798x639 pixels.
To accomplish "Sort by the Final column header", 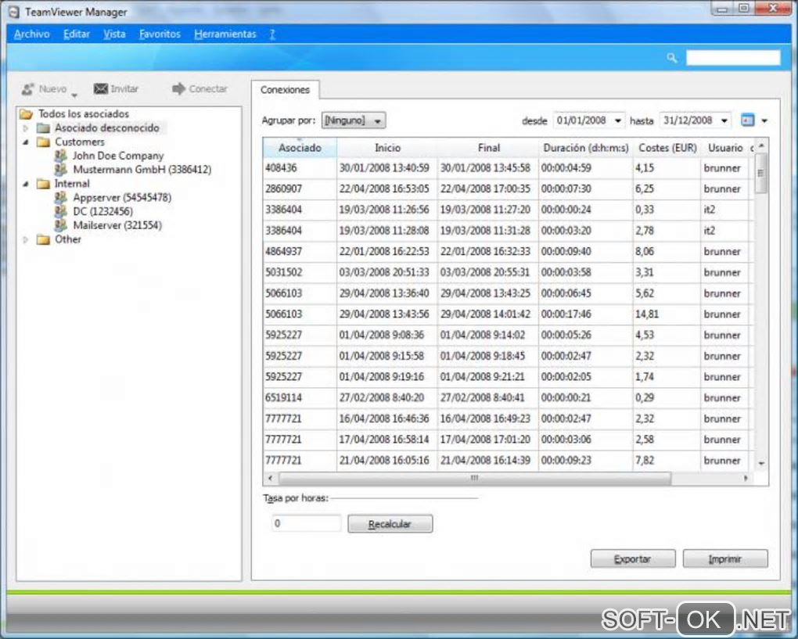I will pos(488,148).
